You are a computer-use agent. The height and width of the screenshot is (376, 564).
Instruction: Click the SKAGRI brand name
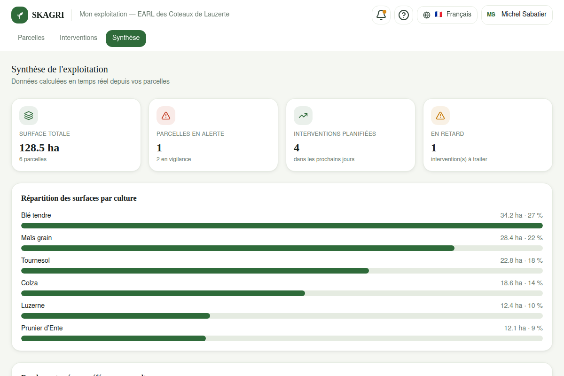coord(48,15)
